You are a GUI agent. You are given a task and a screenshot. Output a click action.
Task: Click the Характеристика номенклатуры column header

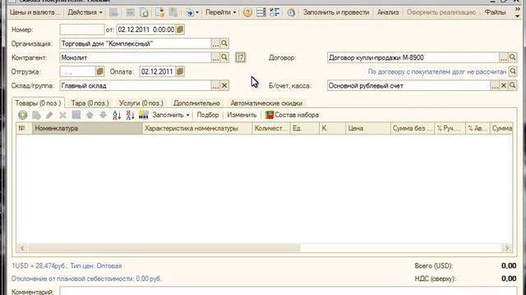197,129
